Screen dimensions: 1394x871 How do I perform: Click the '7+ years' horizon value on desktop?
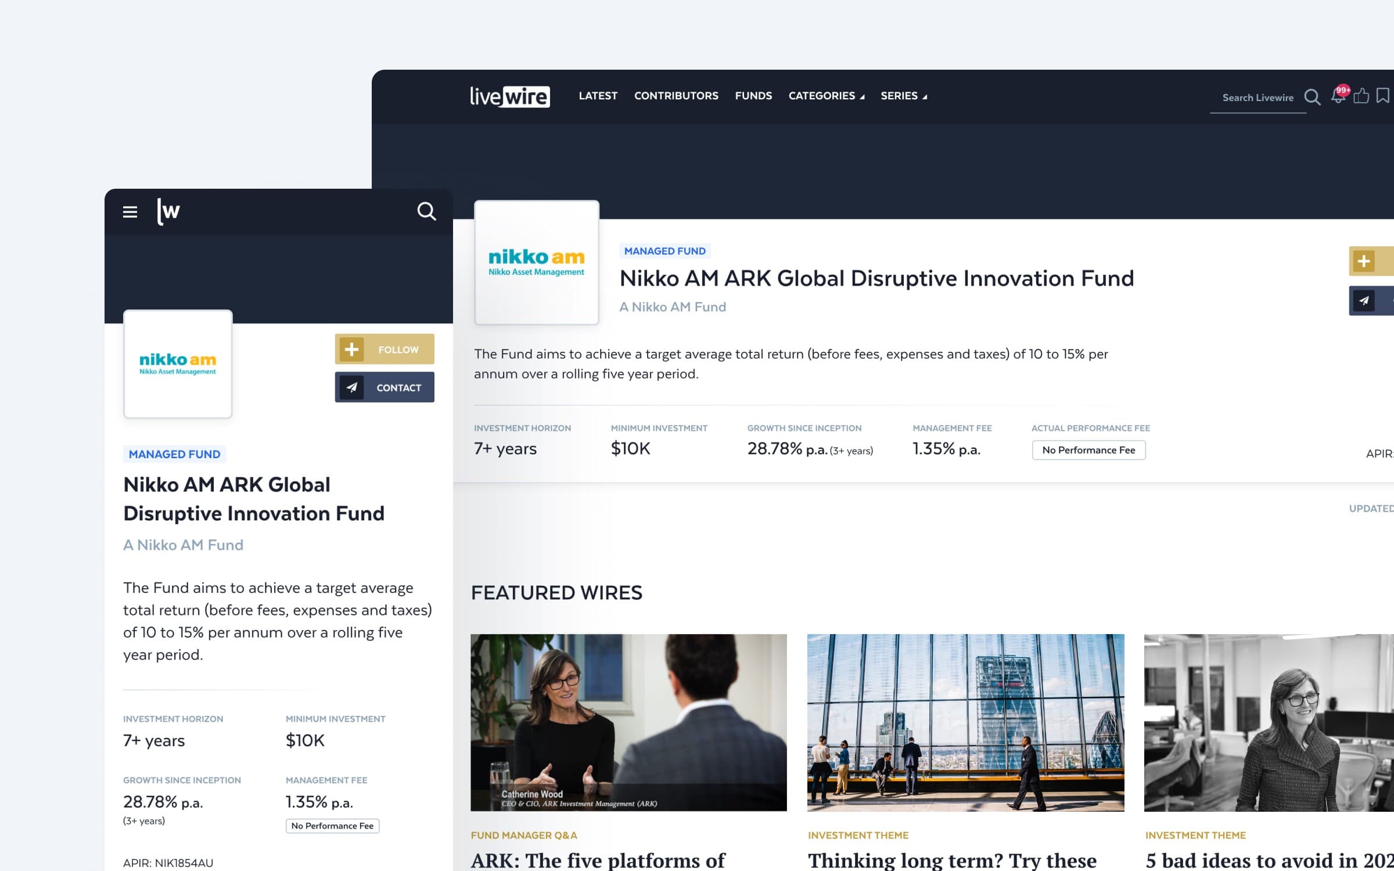coord(505,449)
